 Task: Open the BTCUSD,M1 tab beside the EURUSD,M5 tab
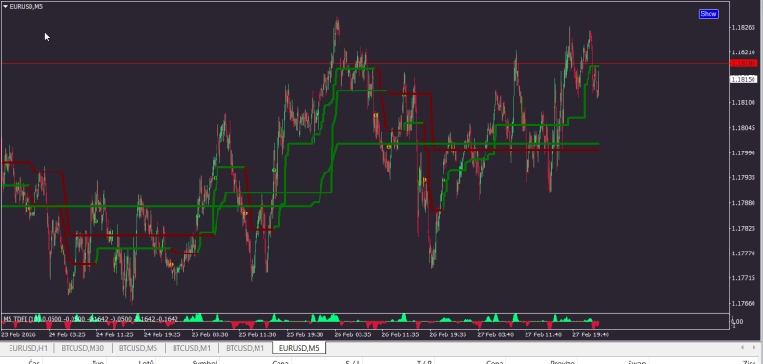pos(245,348)
